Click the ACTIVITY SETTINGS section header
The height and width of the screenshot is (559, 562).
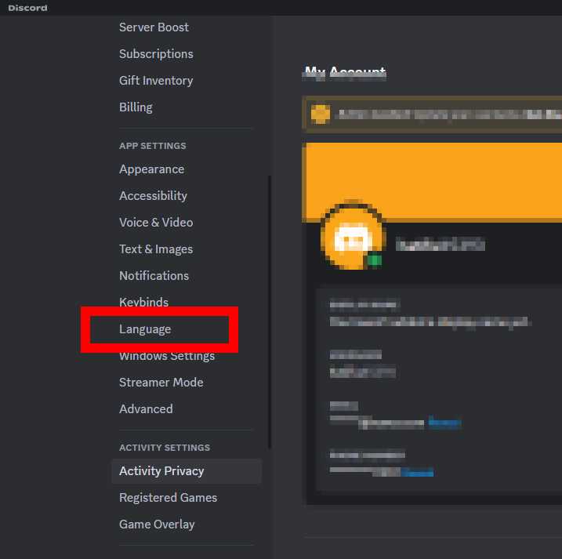165,448
